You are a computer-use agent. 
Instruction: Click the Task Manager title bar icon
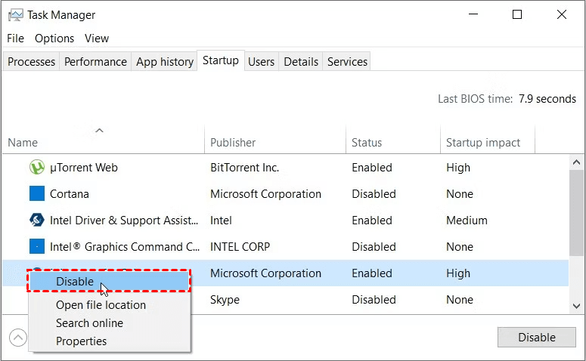pyautogui.click(x=15, y=14)
